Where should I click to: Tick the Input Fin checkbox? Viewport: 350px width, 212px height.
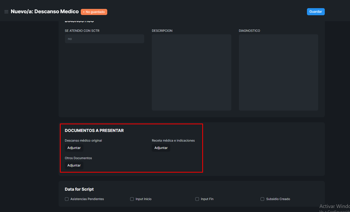click(197, 199)
